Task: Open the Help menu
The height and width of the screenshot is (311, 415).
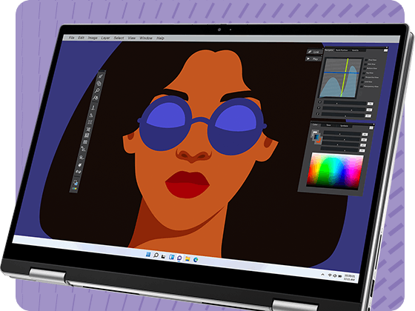Action: point(160,39)
